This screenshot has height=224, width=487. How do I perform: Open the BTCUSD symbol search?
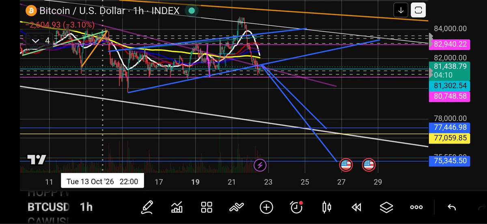click(49, 207)
